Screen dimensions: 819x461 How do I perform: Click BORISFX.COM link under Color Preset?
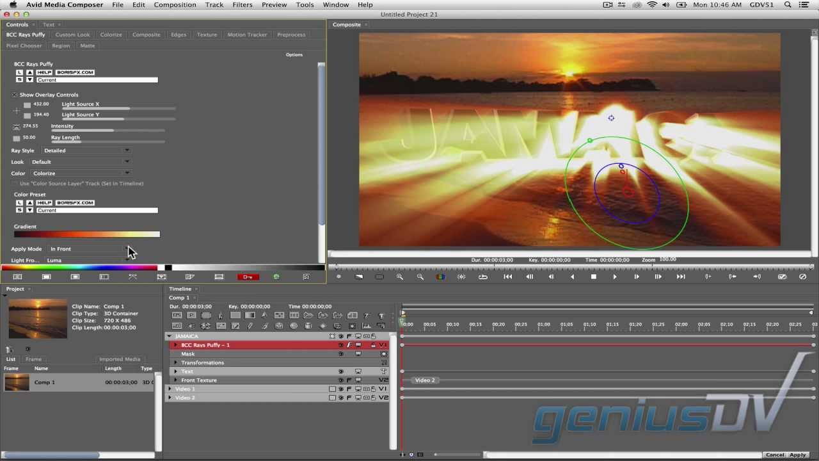[75, 203]
